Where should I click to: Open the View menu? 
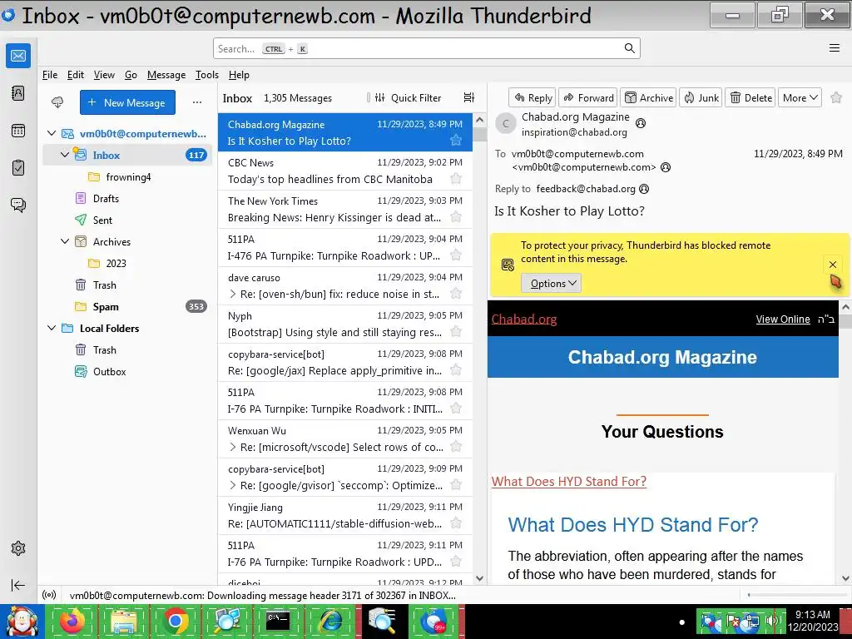point(104,74)
